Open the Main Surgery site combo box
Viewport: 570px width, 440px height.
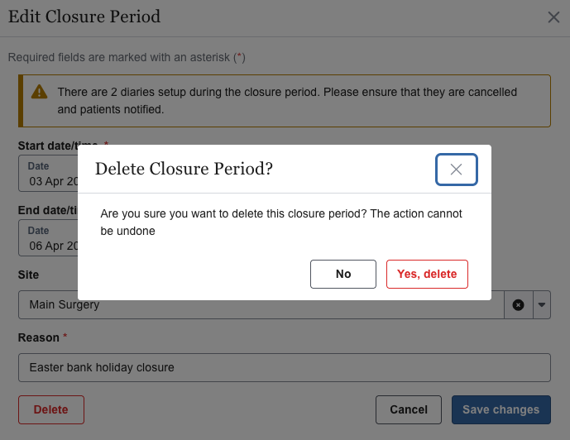point(248,305)
